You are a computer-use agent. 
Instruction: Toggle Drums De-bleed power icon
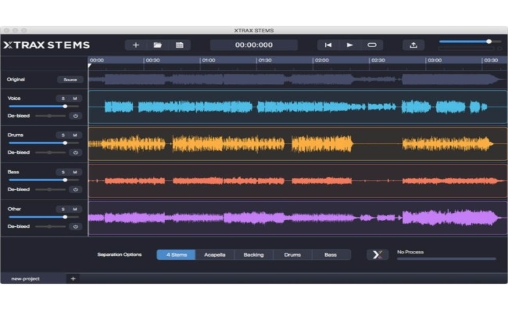[x=76, y=152]
